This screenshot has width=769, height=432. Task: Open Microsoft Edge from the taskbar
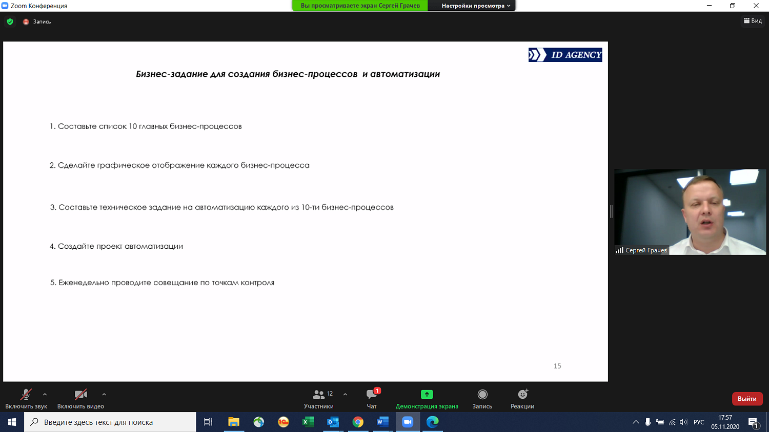(432, 422)
